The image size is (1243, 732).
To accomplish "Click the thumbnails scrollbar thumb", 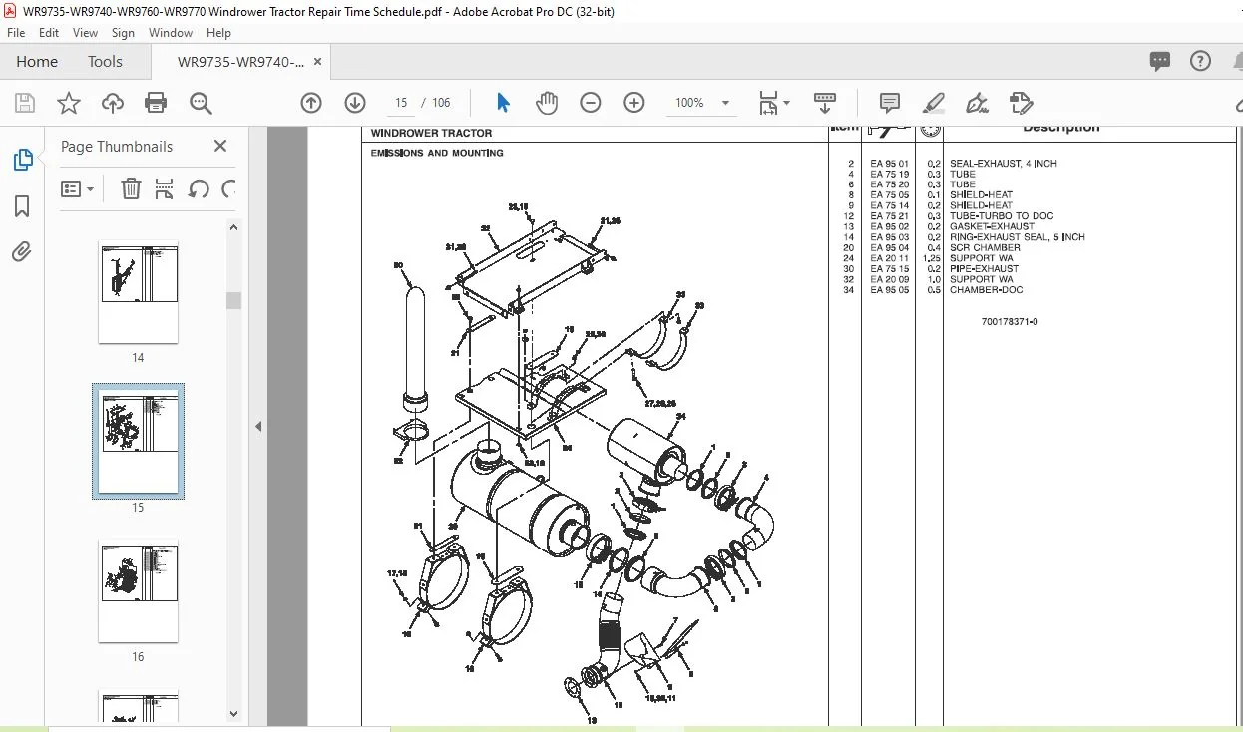I will point(233,300).
